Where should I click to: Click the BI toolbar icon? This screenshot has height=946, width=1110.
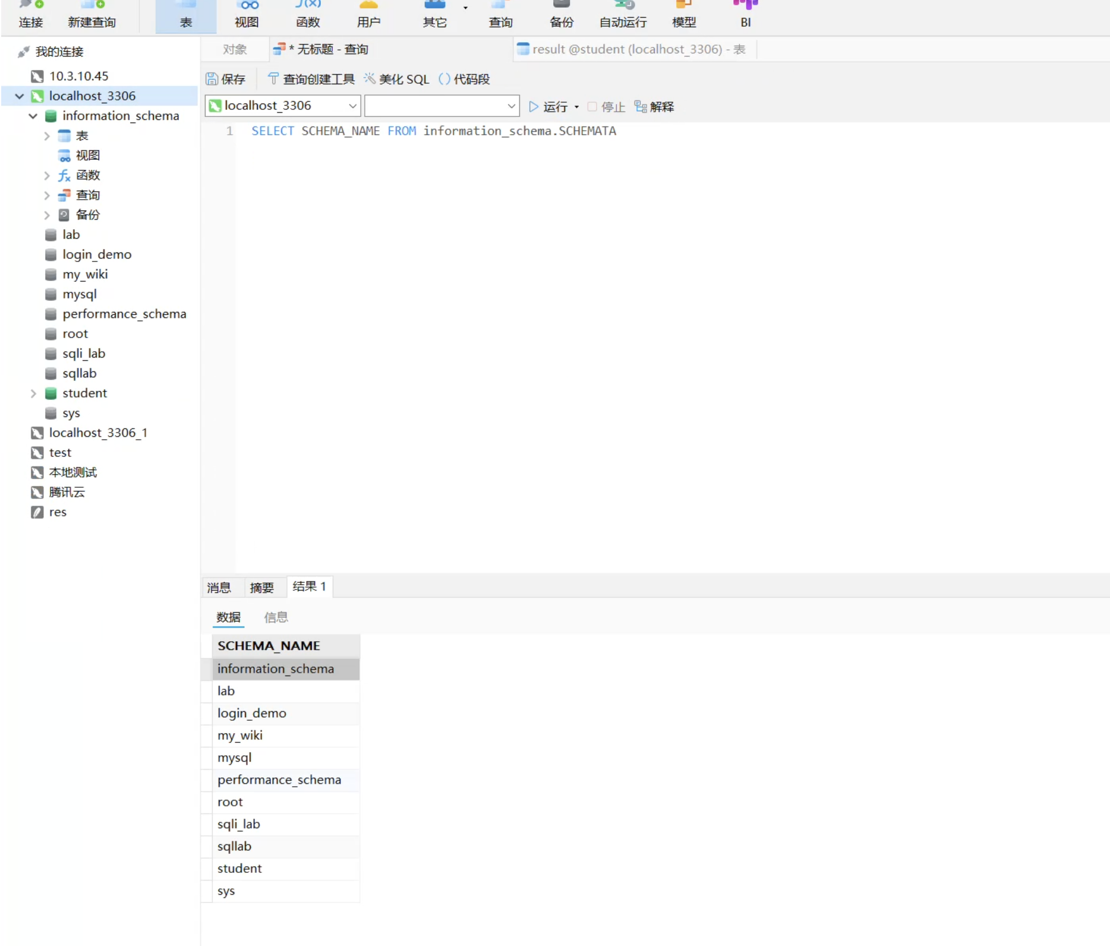pos(745,15)
